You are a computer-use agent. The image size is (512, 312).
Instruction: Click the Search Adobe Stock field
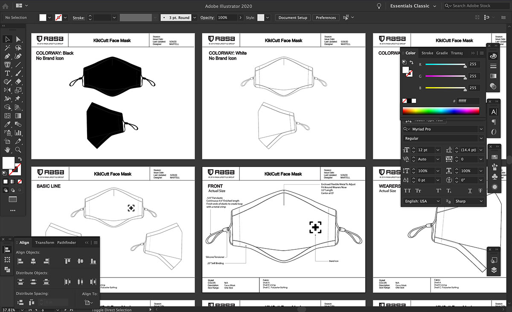click(x=477, y=6)
